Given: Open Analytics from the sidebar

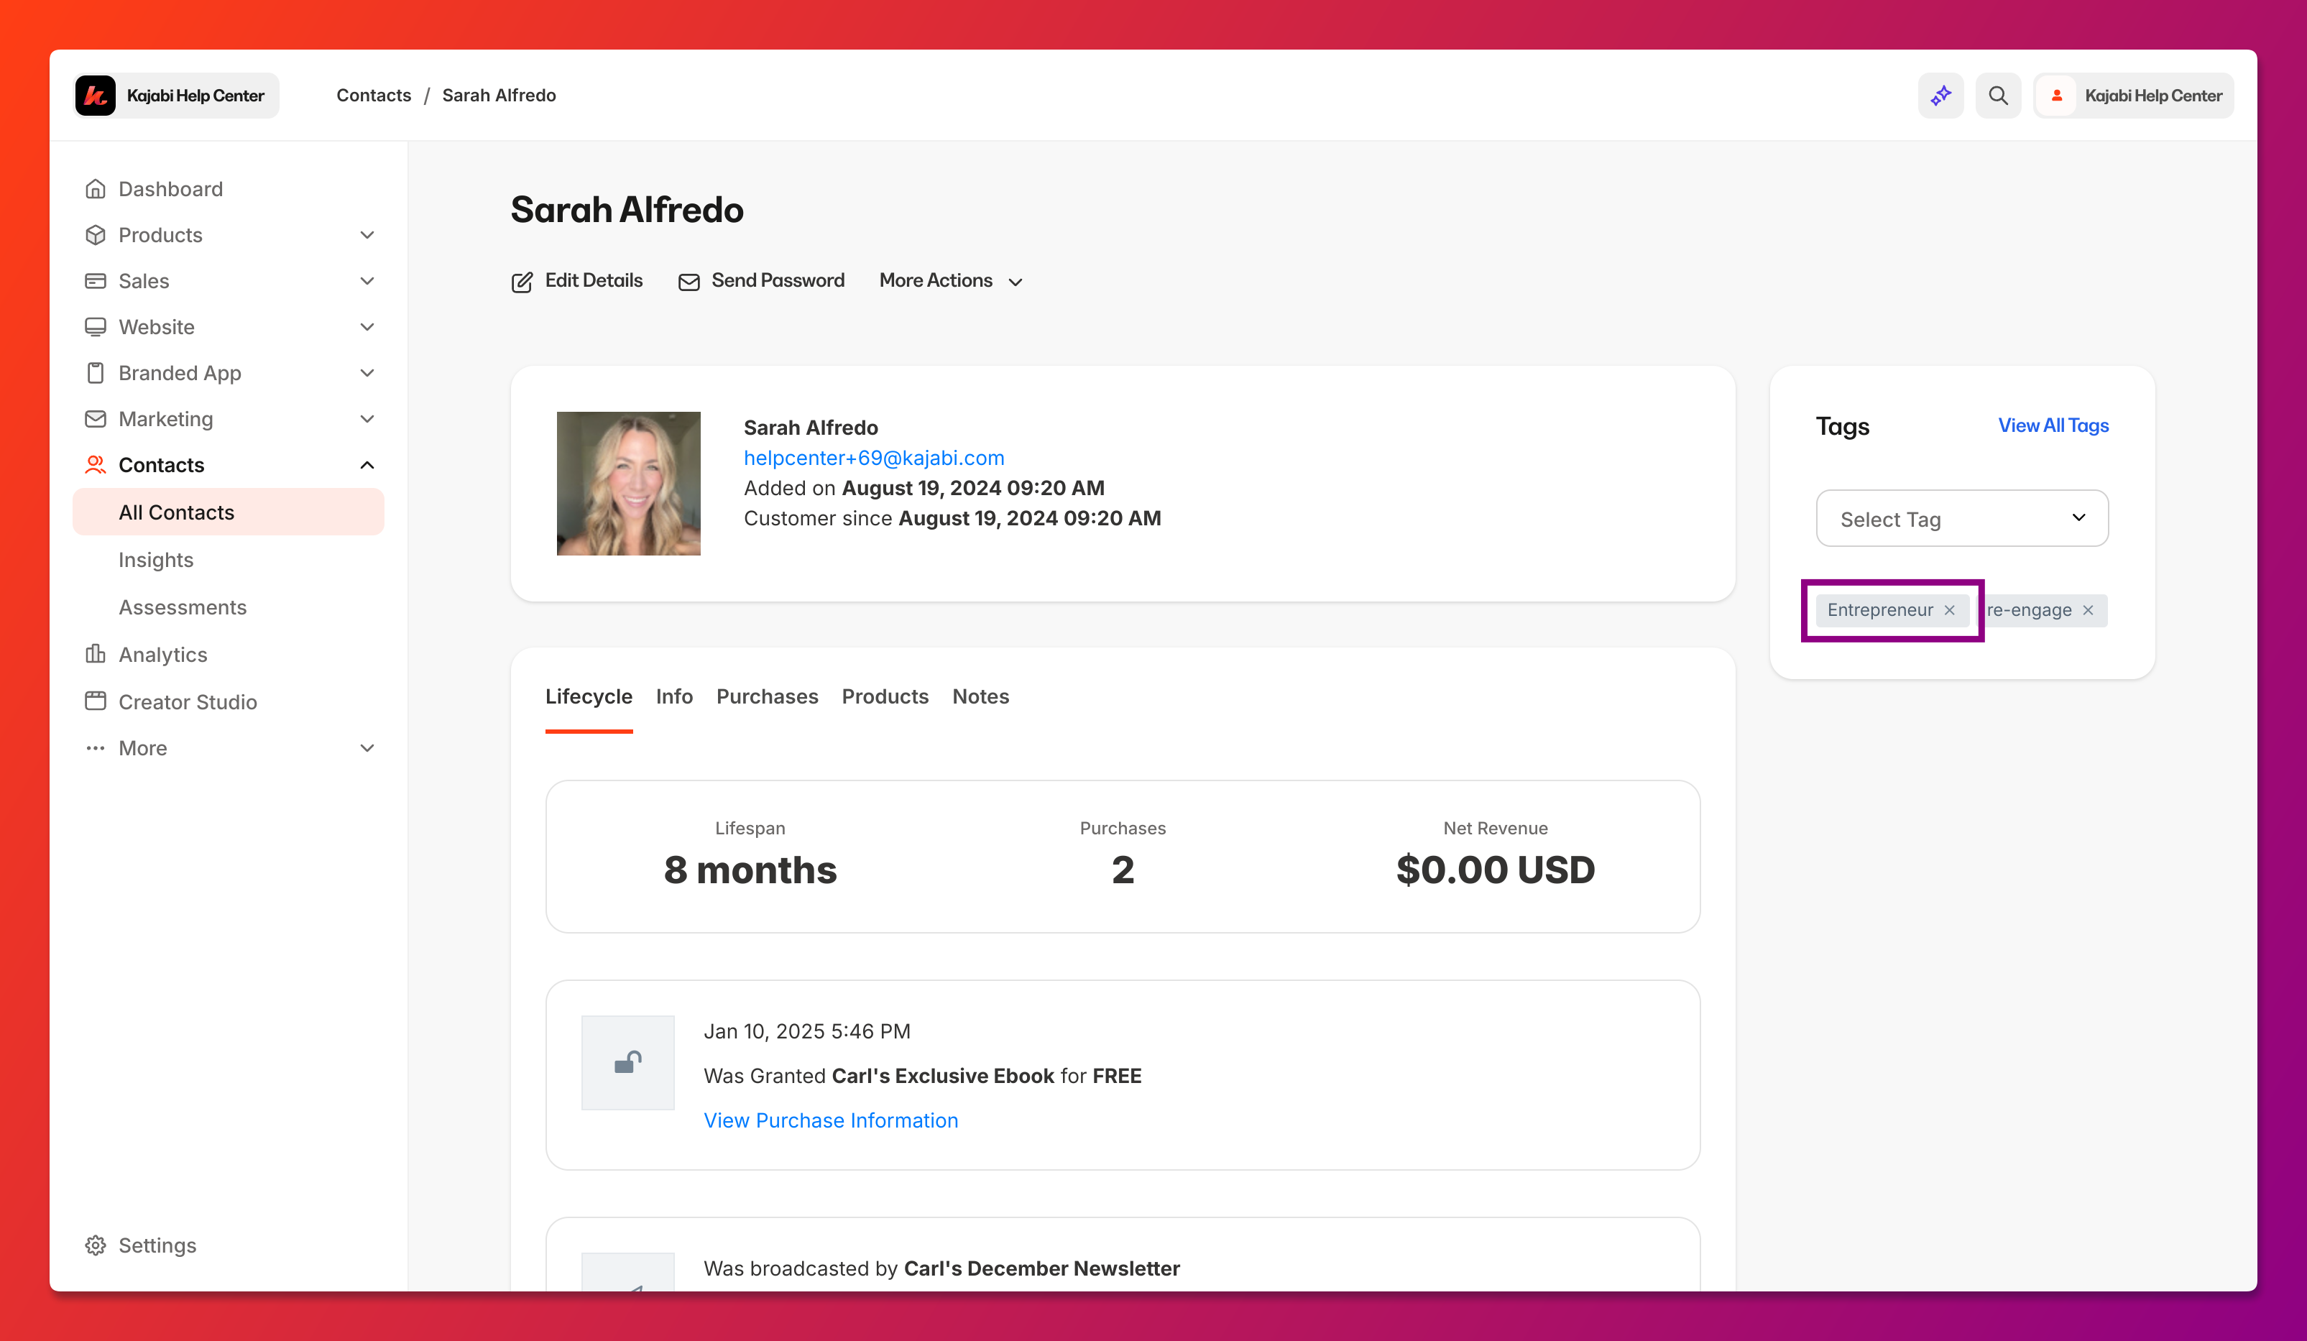Looking at the screenshot, I should [163, 655].
